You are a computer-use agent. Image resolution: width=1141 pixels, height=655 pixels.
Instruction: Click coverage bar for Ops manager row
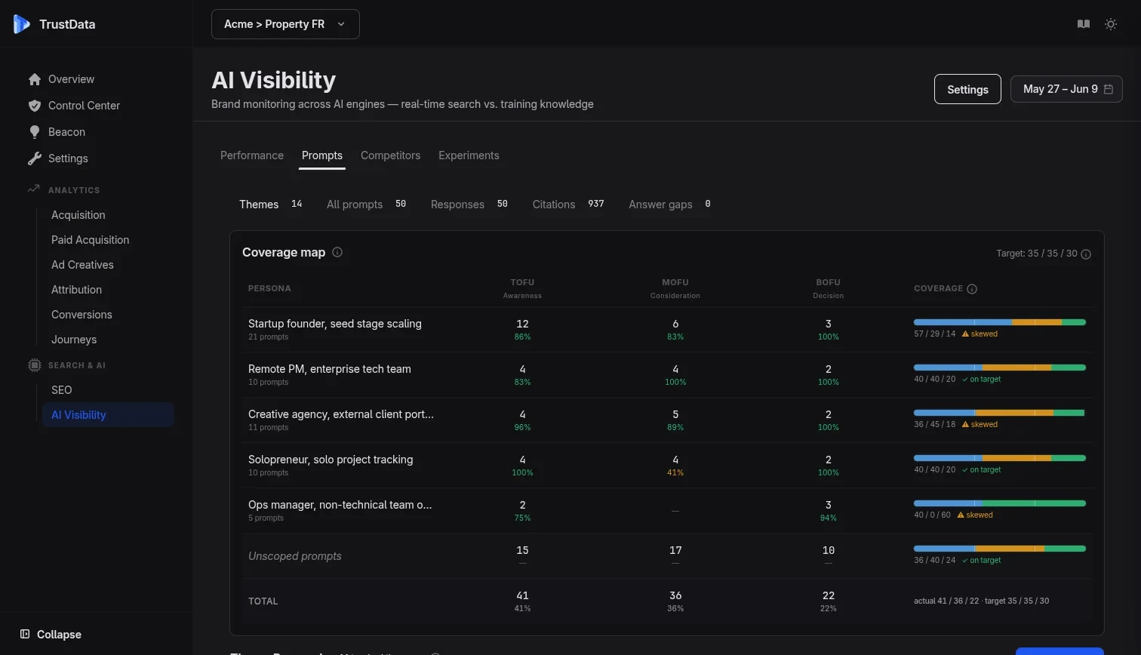pos(1000,503)
